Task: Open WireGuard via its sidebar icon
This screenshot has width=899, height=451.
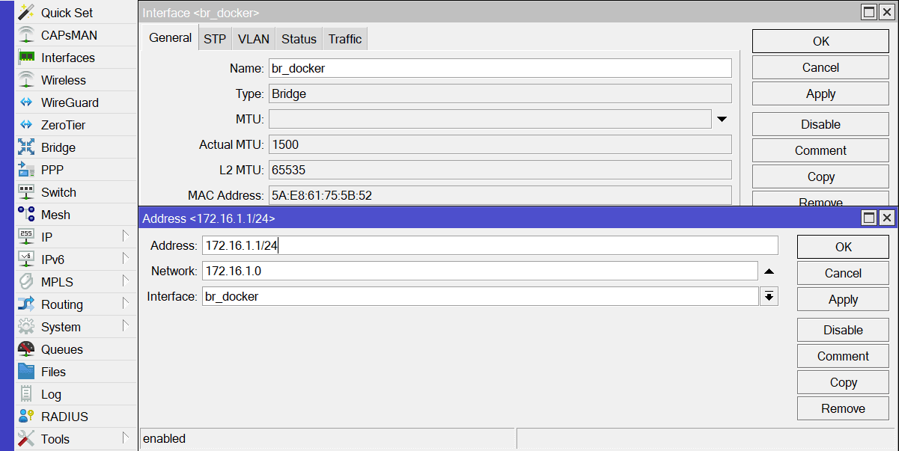Action: (x=26, y=102)
